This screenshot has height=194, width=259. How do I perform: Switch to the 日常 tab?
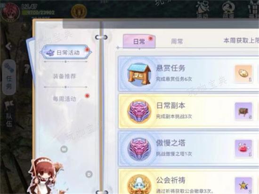tap(139, 41)
